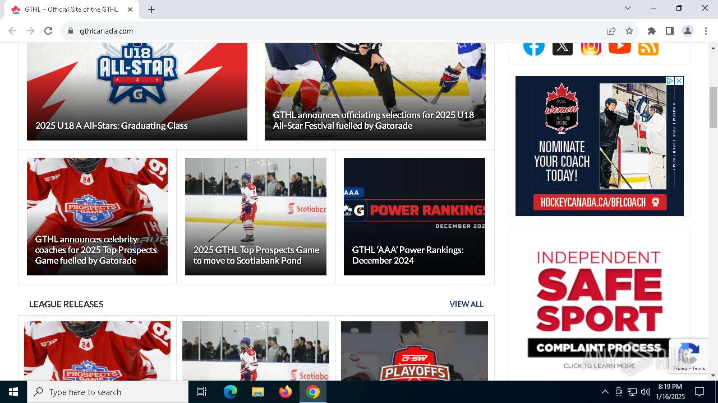Open Scotiabank rink league release thumbnail
Viewport: 718px width, 403px height.
point(256,351)
